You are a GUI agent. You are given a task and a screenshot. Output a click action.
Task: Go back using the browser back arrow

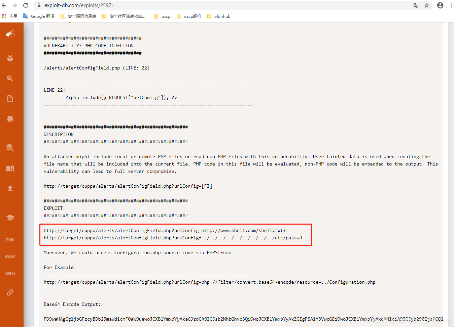coord(4,5)
